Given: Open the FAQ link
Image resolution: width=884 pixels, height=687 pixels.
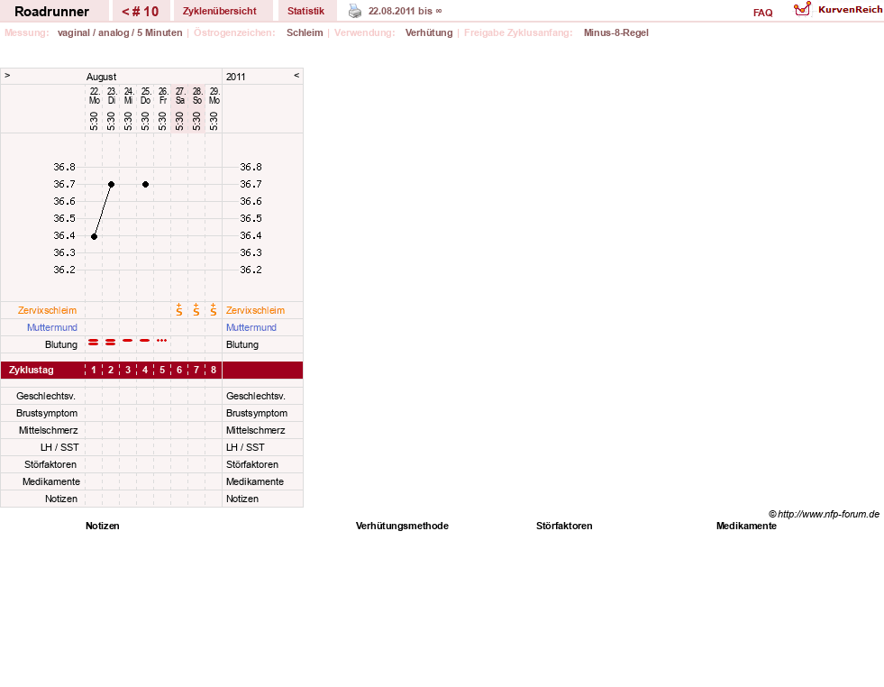Looking at the screenshot, I should pos(762,13).
